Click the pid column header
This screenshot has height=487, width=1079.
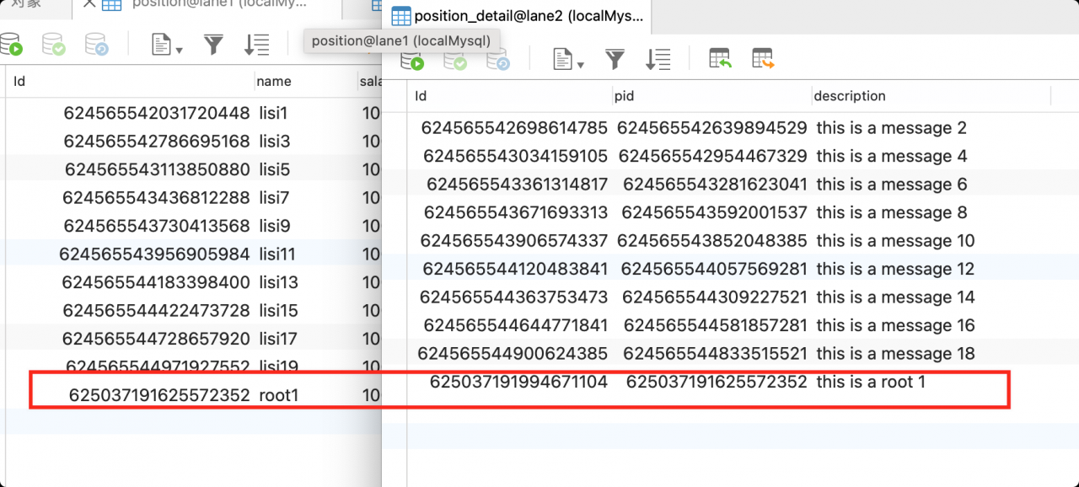[x=625, y=96]
